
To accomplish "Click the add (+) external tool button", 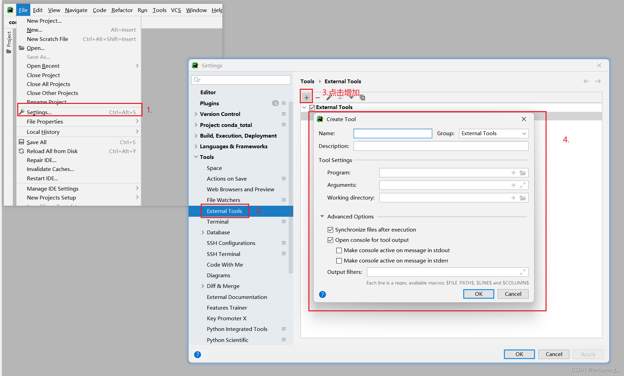I will [306, 97].
